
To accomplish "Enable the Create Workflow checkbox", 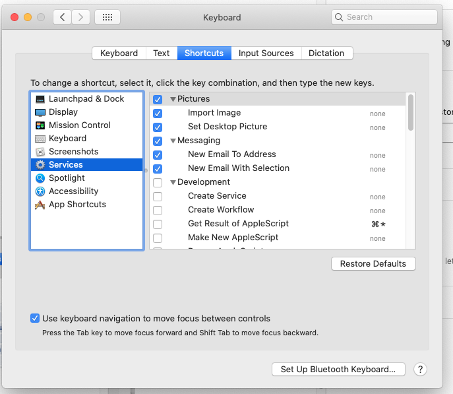I will pos(158,211).
